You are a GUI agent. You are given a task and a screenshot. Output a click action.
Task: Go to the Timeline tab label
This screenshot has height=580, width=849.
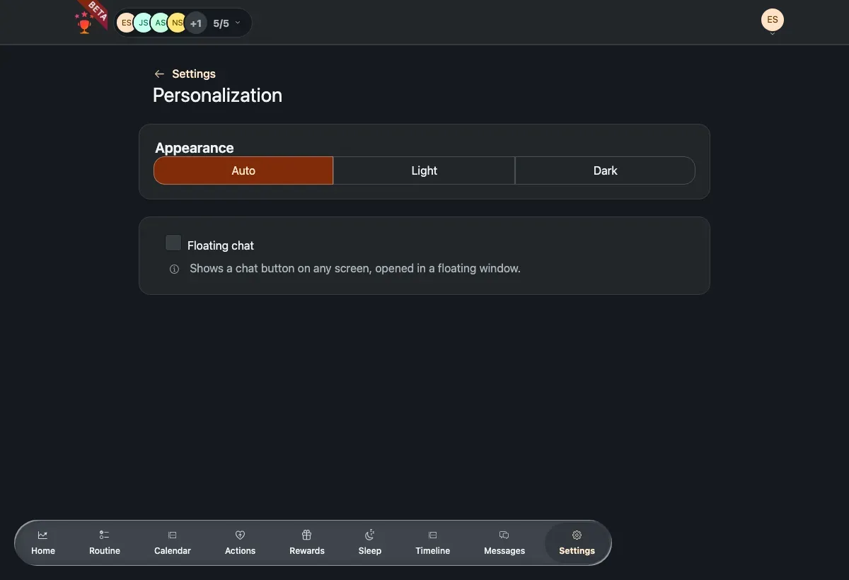click(x=433, y=550)
